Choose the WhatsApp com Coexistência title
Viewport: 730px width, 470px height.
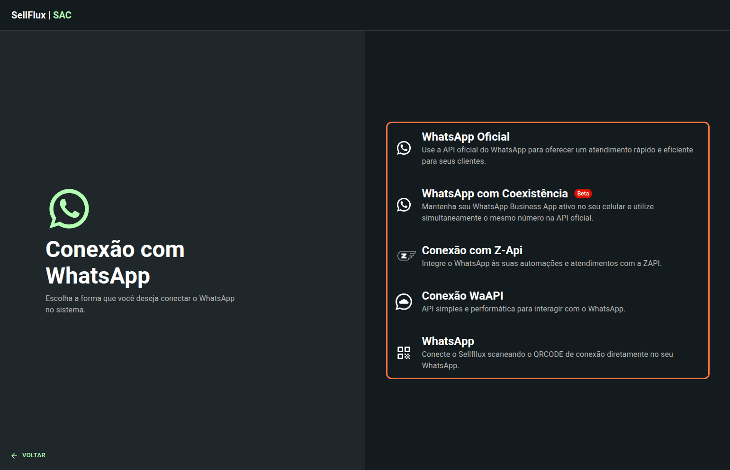495,194
